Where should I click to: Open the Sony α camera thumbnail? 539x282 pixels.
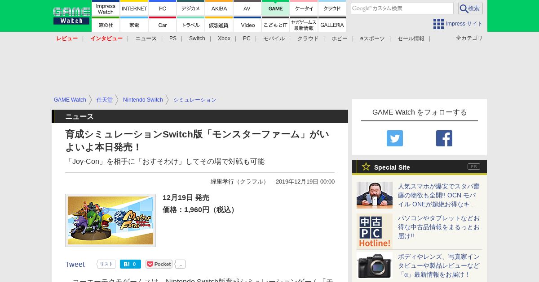pyautogui.click(x=375, y=265)
